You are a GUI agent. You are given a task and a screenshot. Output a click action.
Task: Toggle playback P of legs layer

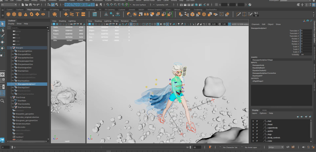click(x=257, y=134)
